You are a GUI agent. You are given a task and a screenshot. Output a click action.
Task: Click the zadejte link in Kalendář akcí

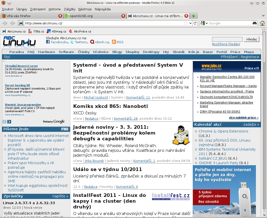251,124
